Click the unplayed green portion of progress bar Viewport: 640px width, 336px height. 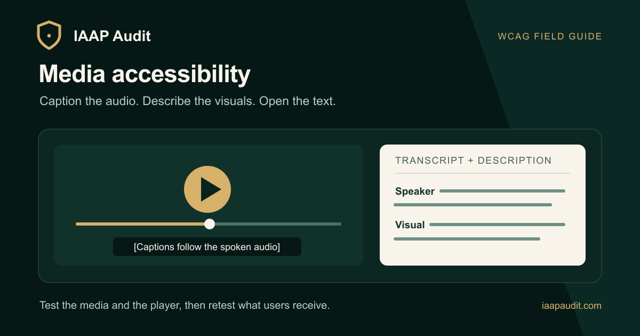278,224
